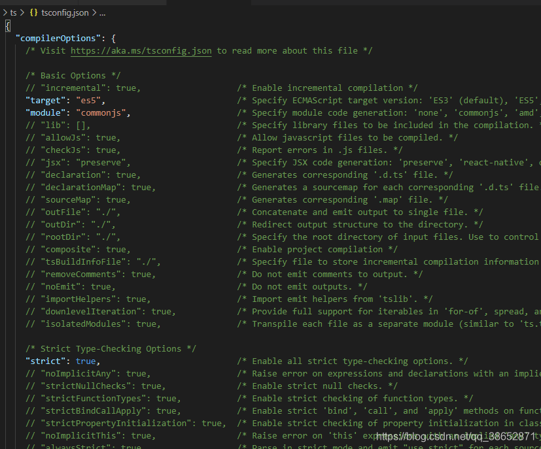Viewport: 541px width, 449px height.
Task: Click the commented "sourceMap" option
Action: point(78,199)
